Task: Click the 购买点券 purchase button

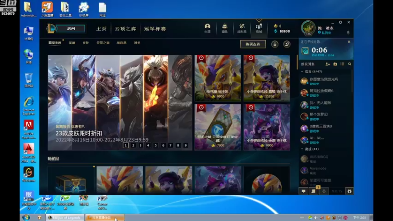Action: click(253, 44)
